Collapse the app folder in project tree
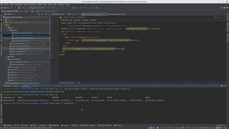 tap(6, 28)
